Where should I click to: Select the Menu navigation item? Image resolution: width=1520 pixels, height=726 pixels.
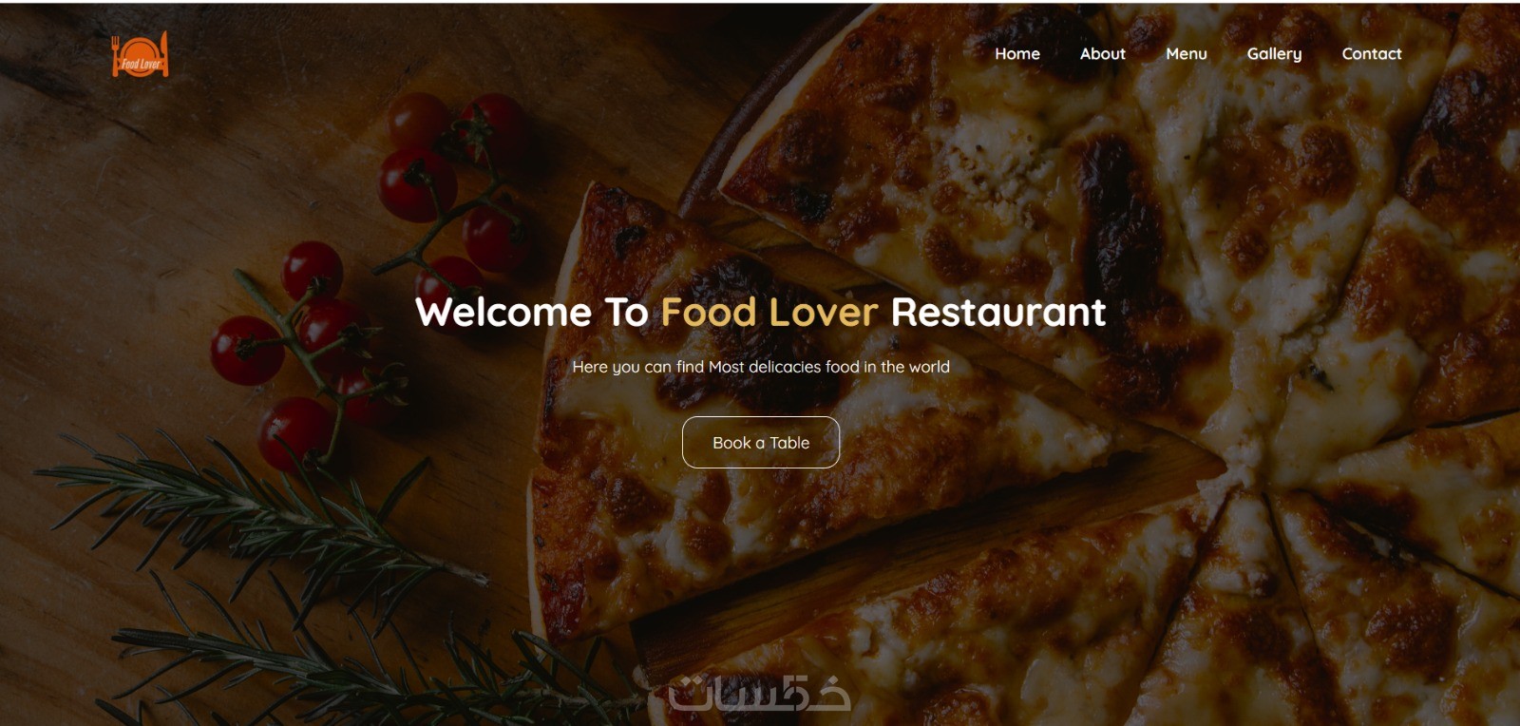[x=1187, y=54]
